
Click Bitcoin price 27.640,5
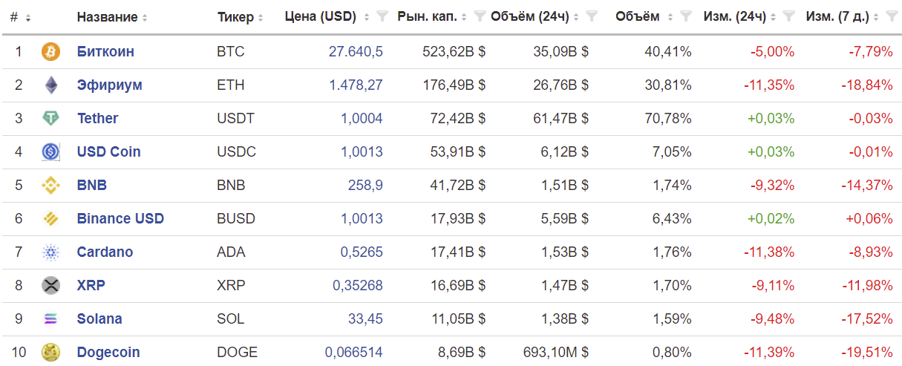click(x=356, y=52)
